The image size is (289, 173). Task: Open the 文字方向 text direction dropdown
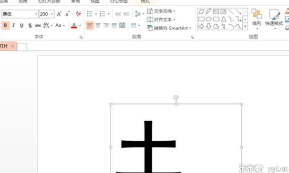(x=161, y=11)
